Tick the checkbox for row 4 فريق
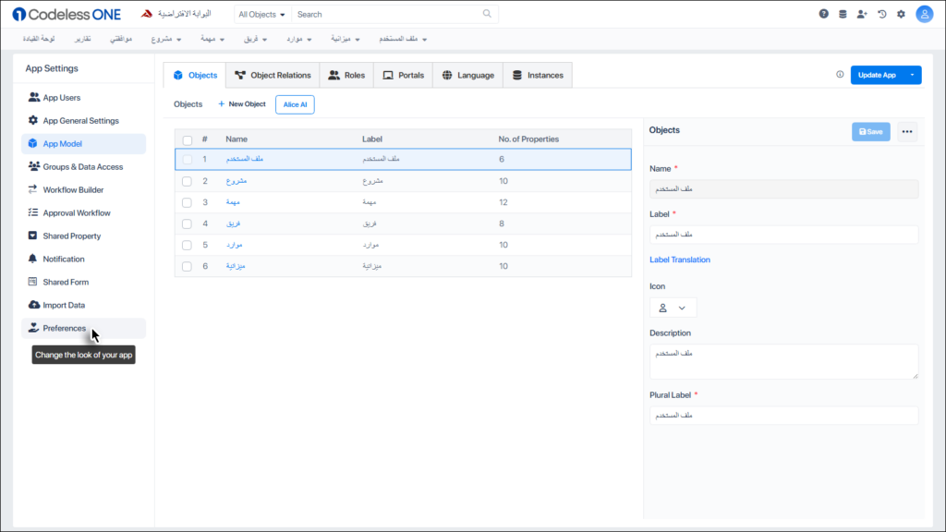946x532 pixels. [x=187, y=224]
